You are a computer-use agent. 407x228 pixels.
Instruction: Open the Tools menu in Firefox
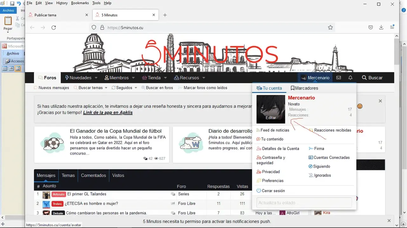point(96,3)
